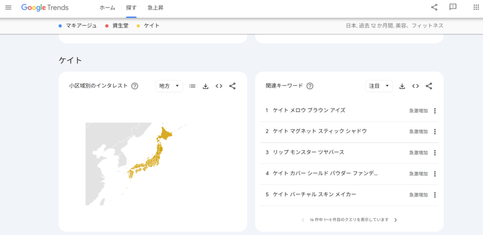This screenshot has height=235, width=483.
Task: Open the 注目 sort dropdown
Action: [379, 86]
